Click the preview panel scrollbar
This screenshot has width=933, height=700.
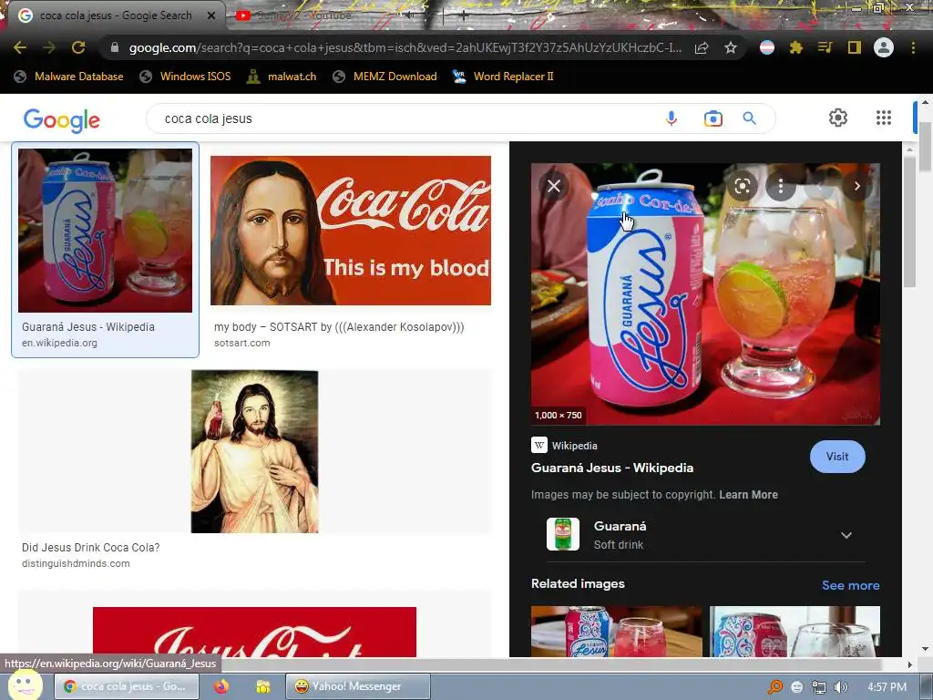[x=909, y=221]
